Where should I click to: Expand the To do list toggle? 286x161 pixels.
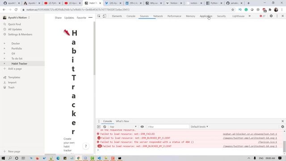click(4, 59)
